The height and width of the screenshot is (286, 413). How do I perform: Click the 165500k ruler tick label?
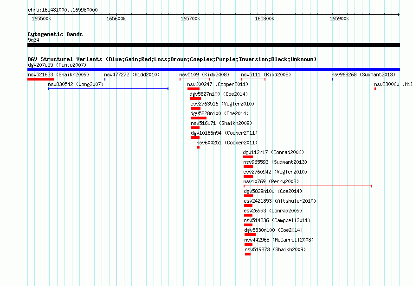point(41,19)
